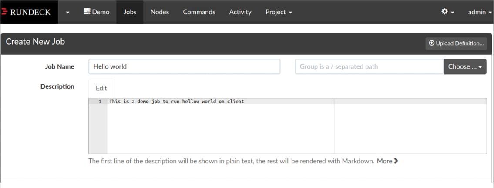Open the Project dropdown menu

coord(279,12)
